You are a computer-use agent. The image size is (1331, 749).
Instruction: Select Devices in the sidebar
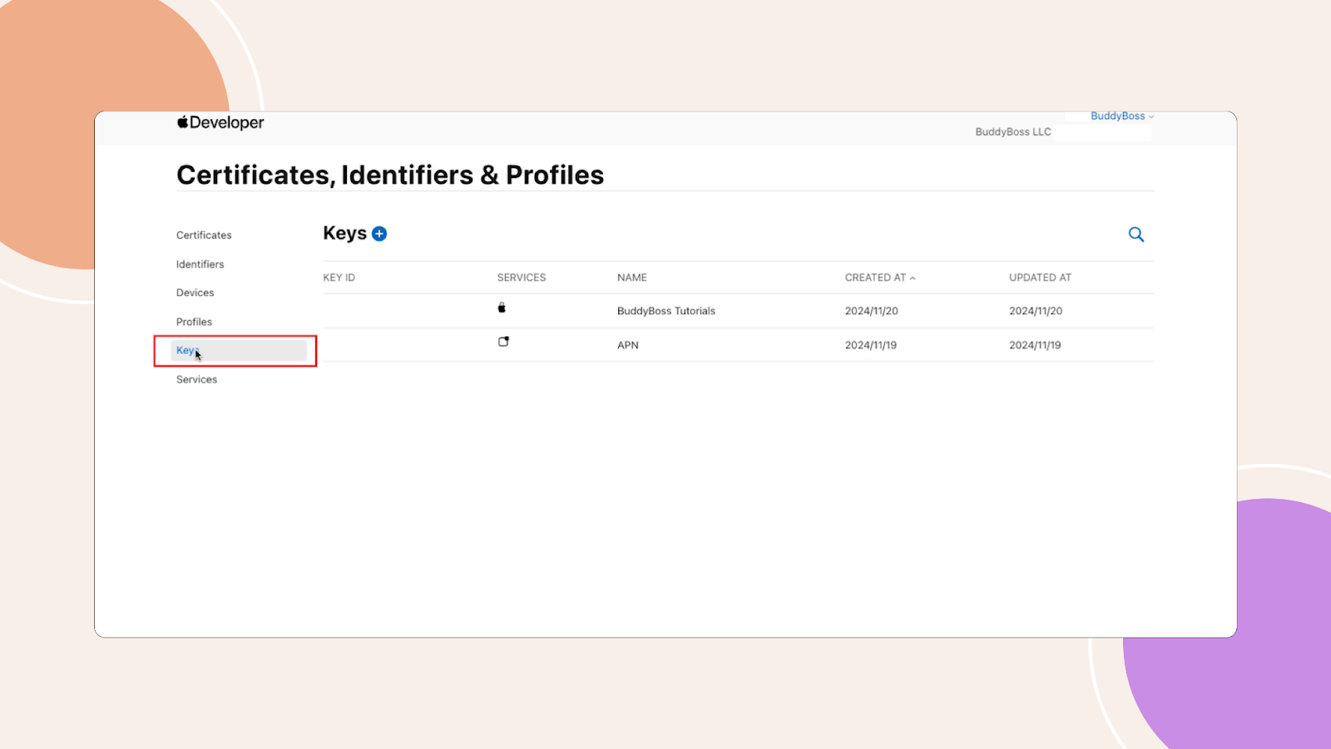[195, 293]
